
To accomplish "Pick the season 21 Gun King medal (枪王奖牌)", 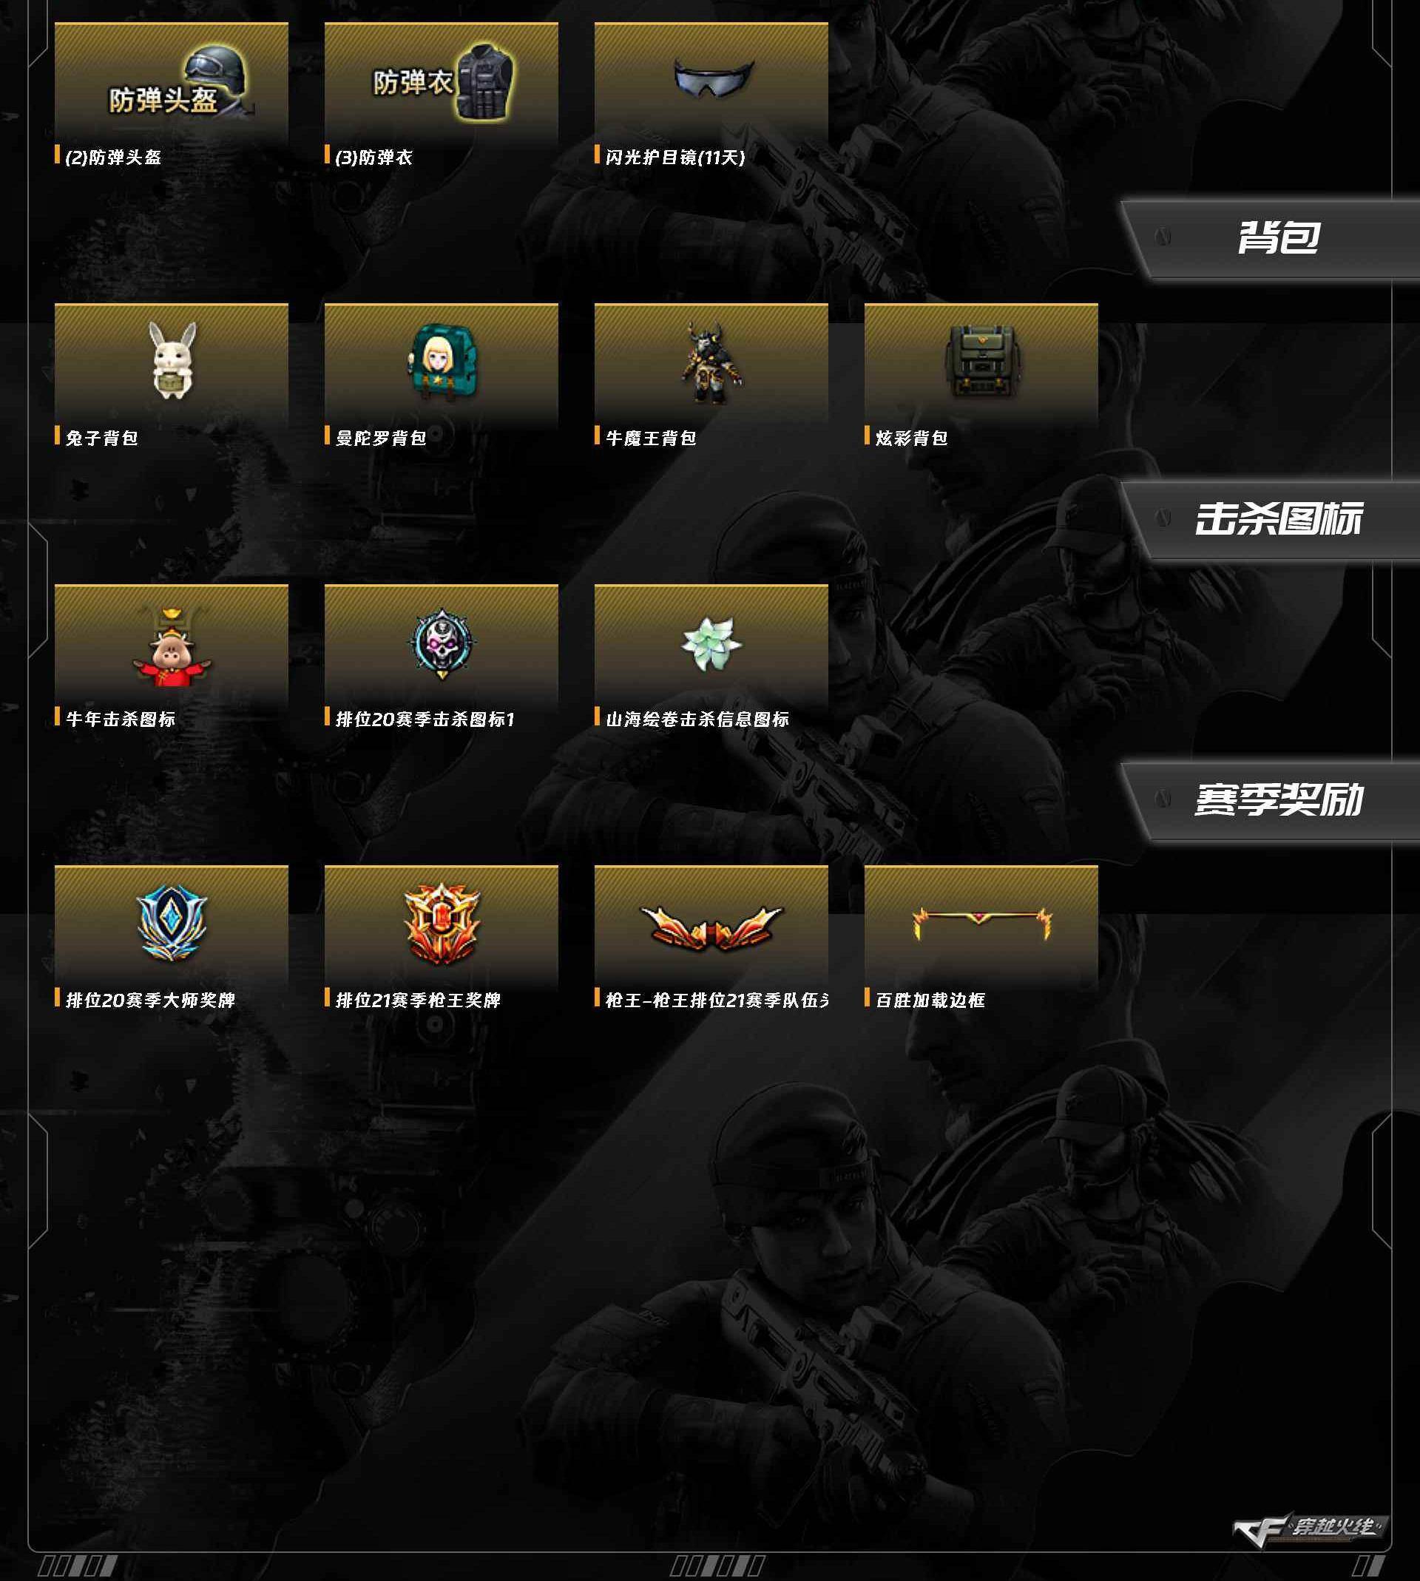I will [x=442, y=924].
